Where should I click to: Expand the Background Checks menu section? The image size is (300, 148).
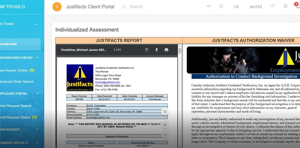(x=37, y=58)
